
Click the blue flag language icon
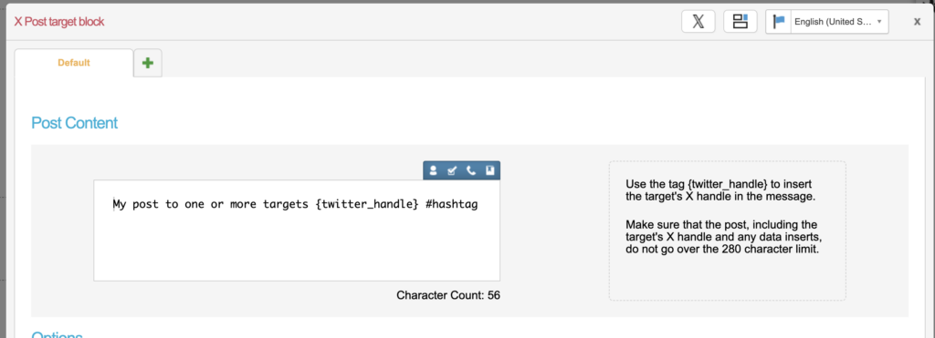tap(779, 22)
